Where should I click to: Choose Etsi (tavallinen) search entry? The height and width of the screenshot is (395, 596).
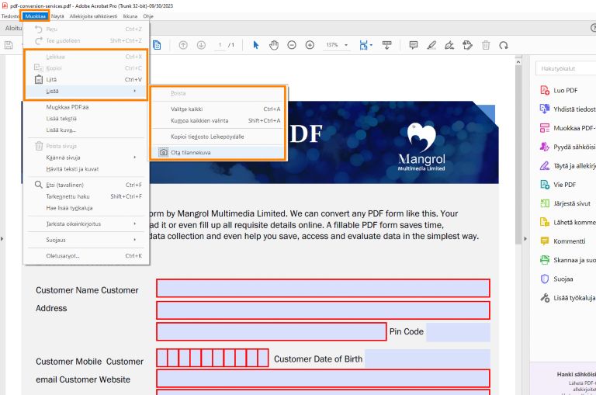(x=86, y=185)
